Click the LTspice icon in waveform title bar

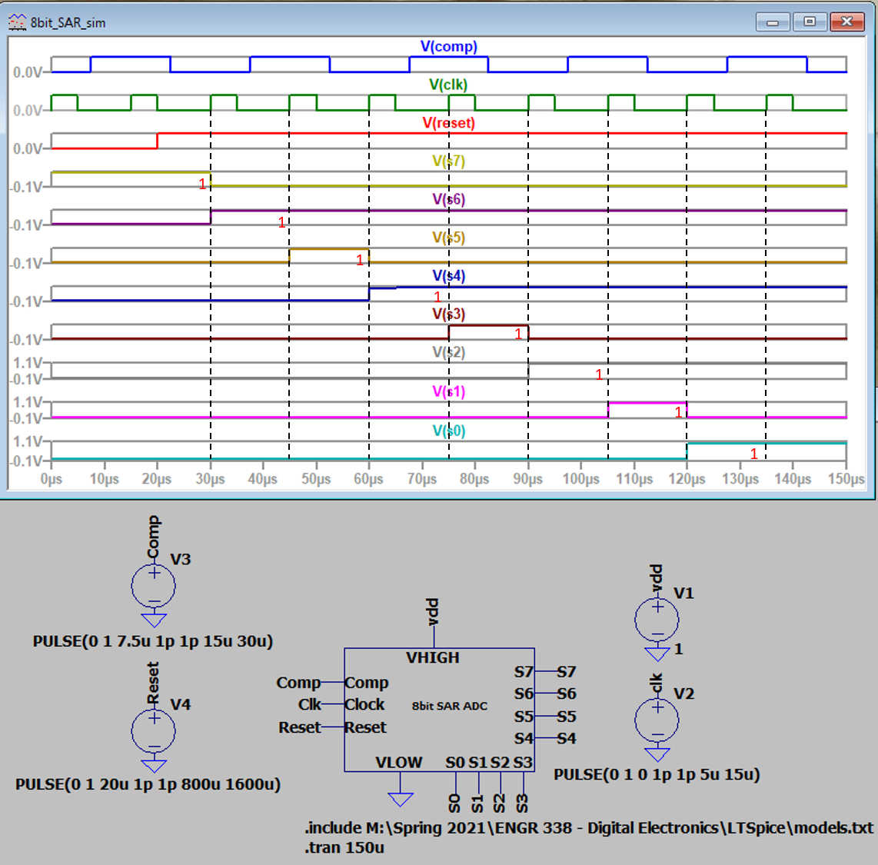[x=18, y=22]
